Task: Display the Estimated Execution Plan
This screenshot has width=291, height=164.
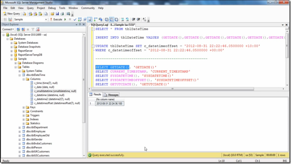Action: coord(80,20)
